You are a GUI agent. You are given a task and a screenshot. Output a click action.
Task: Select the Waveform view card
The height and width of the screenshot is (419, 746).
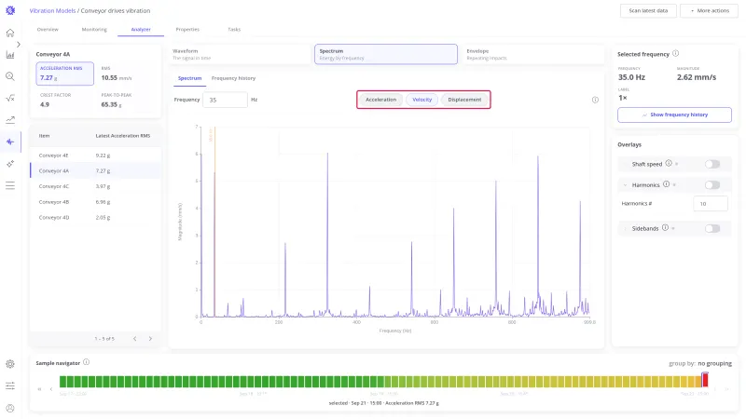(240, 54)
